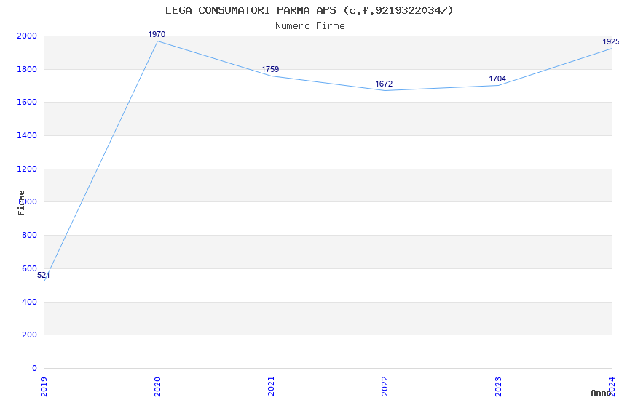This screenshot has width=619, height=400.
Task: Click the 600 y-axis value
Action: [30, 269]
